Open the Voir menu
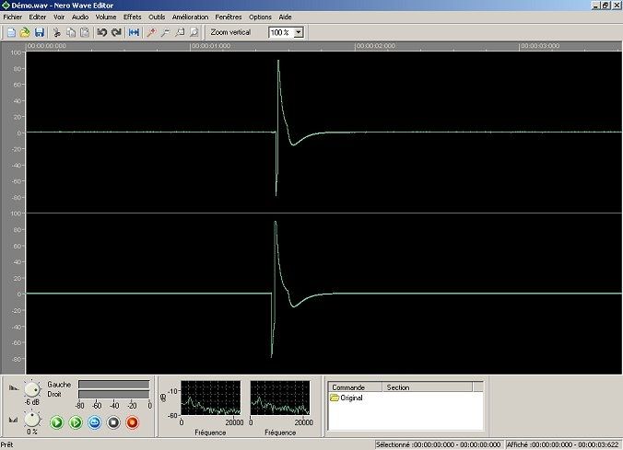Screen dimensions: 623x450 (59, 17)
